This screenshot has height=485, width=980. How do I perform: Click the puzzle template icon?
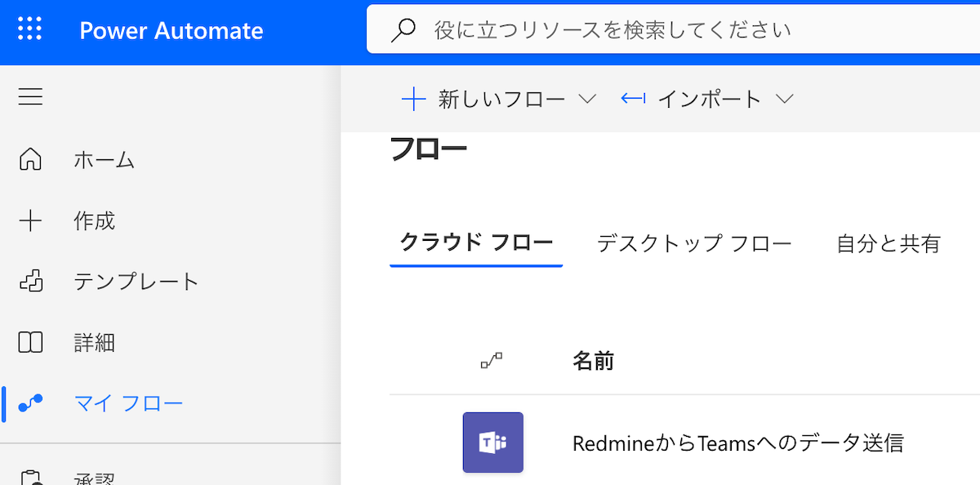(30, 282)
